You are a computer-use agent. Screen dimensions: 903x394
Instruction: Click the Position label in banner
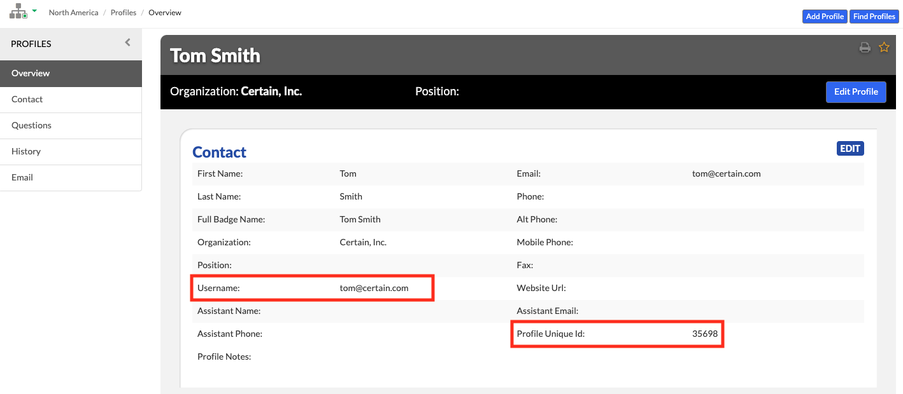[437, 92]
